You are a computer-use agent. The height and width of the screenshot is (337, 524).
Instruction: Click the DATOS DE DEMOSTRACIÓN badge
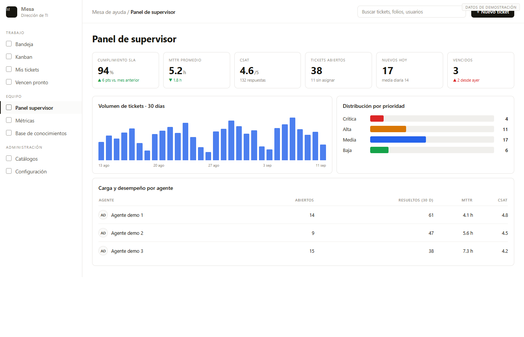coord(491,7)
